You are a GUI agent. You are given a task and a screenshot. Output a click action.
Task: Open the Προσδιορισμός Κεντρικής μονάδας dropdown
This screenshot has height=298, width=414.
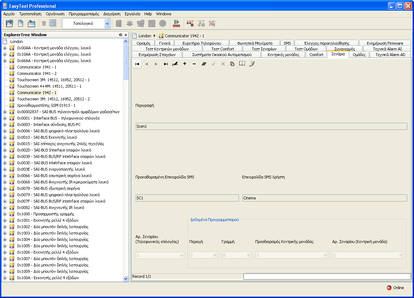click(x=325, y=255)
